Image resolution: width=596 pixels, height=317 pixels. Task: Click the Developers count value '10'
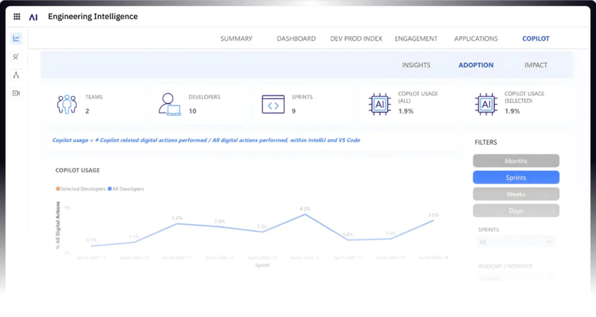click(192, 111)
